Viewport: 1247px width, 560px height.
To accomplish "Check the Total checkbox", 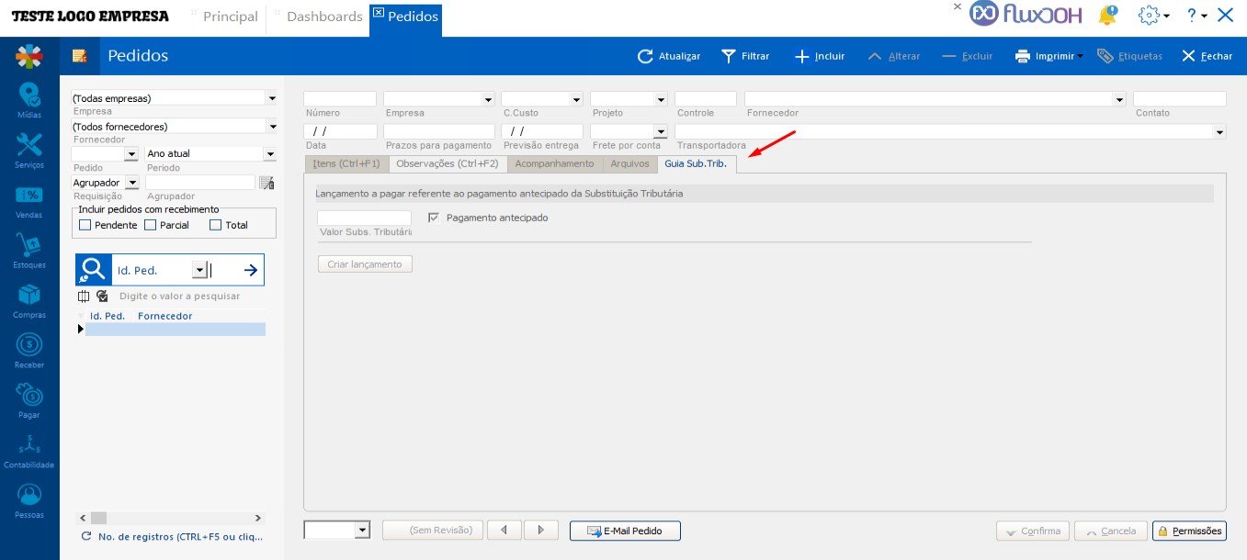I will click(216, 225).
